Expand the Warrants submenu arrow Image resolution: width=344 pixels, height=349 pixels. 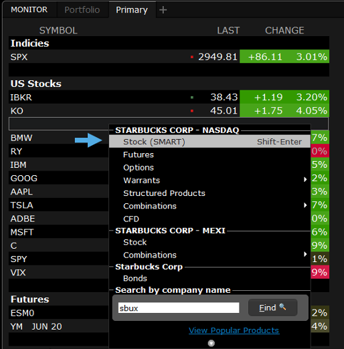(x=305, y=180)
